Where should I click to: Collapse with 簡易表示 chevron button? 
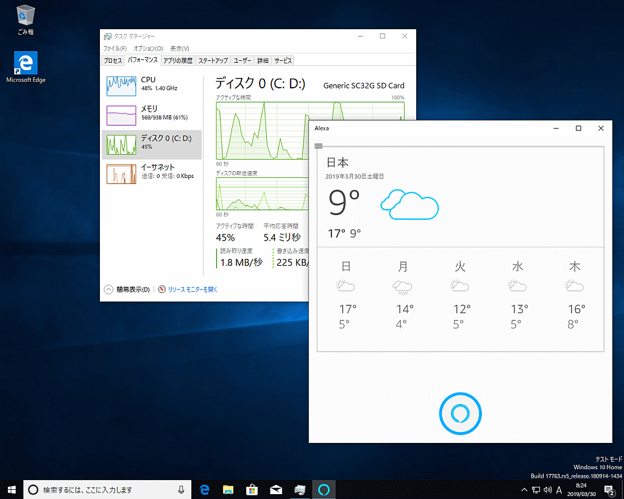coord(108,289)
